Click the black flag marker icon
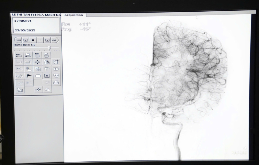The width and height of the screenshot is (259, 165). click(28, 76)
